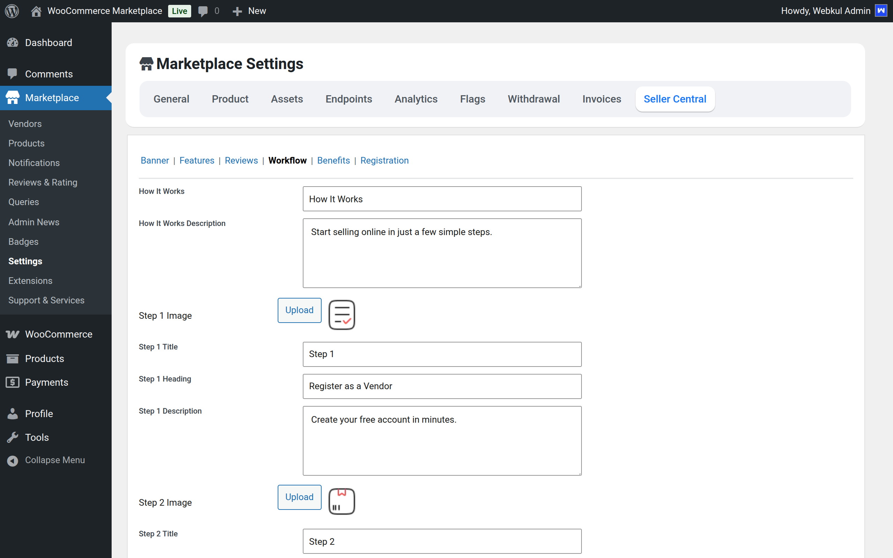The width and height of the screenshot is (893, 558).
Task: Click the Profile person icon in the sidebar
Action: [13, 414]
